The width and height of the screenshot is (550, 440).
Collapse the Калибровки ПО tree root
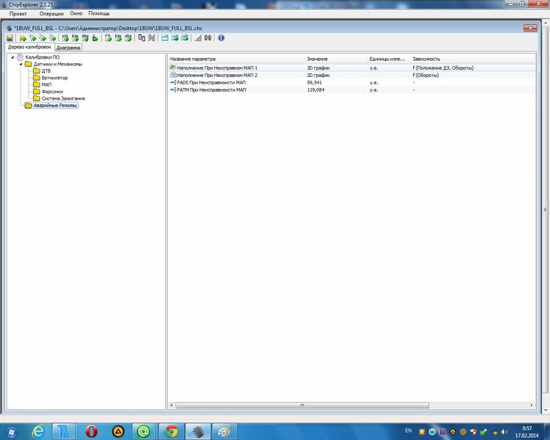[x=12, y=57]
